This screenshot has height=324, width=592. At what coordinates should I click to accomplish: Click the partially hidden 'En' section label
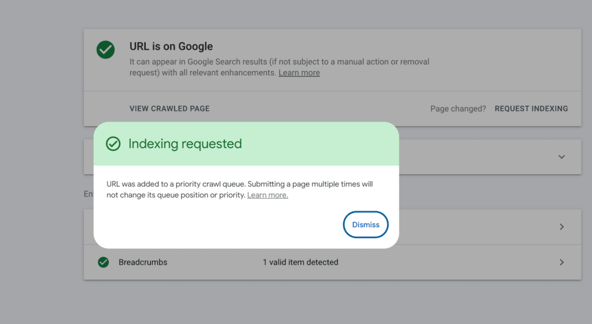[88, 194]
